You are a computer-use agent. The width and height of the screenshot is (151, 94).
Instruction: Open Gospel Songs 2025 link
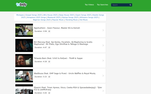tap(34, 15)
